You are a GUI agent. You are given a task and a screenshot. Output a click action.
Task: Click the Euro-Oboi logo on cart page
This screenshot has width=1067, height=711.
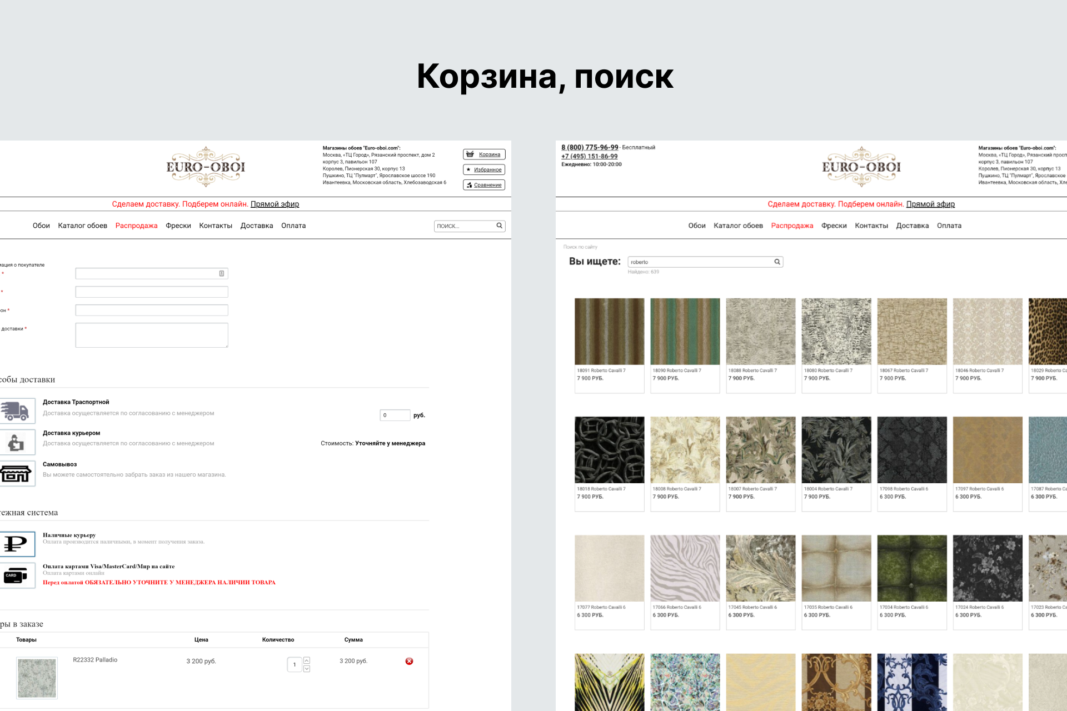point(206,167)
